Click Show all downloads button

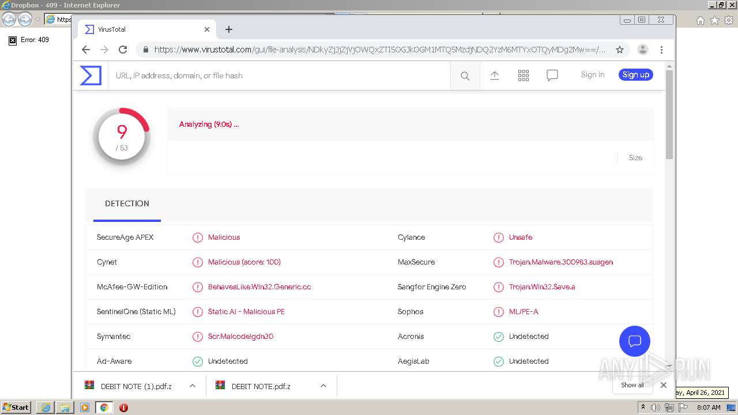pyautogui.click(x=632, y=385)
